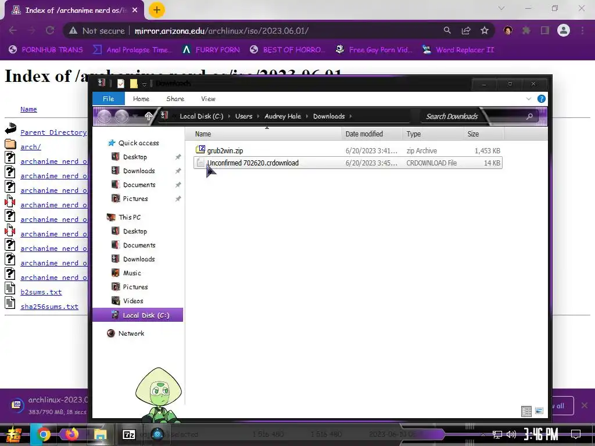
Task: Open Parent Directory link in Chrome
Action: click(53, 132)
